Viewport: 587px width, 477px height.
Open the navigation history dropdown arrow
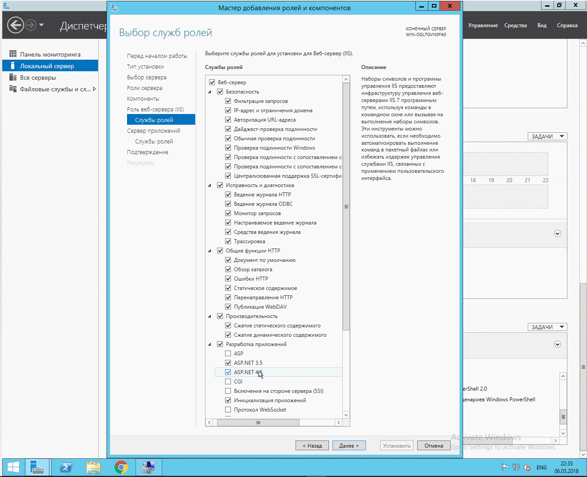(41, 25)
